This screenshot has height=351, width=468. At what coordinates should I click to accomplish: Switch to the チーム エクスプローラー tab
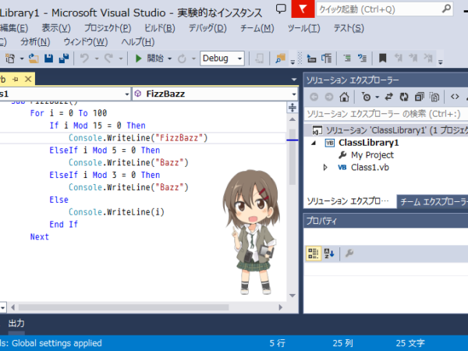point(434,202)
